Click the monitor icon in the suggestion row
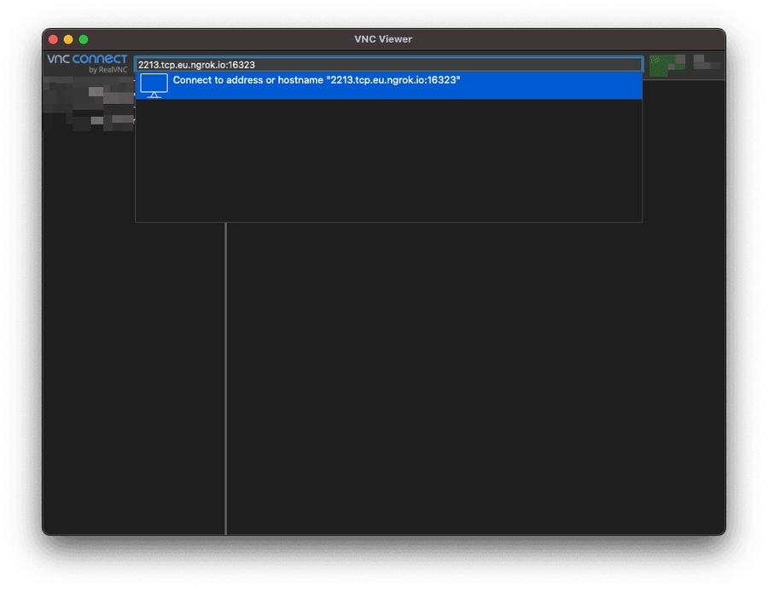Image resolution: width=768 pixels, height=591 pixels. click(x=154, y=85)
